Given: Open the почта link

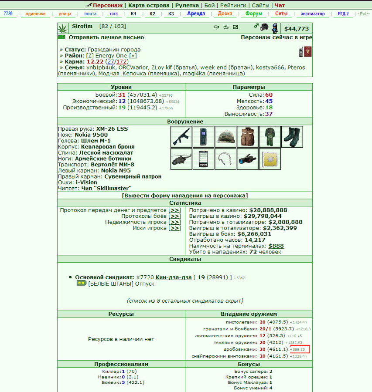Looking at the screenshot, I should click(90, 14).
